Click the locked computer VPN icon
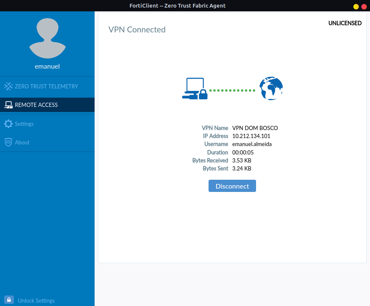This screenshot has height=306, width=370. click(x=195, y=89)
